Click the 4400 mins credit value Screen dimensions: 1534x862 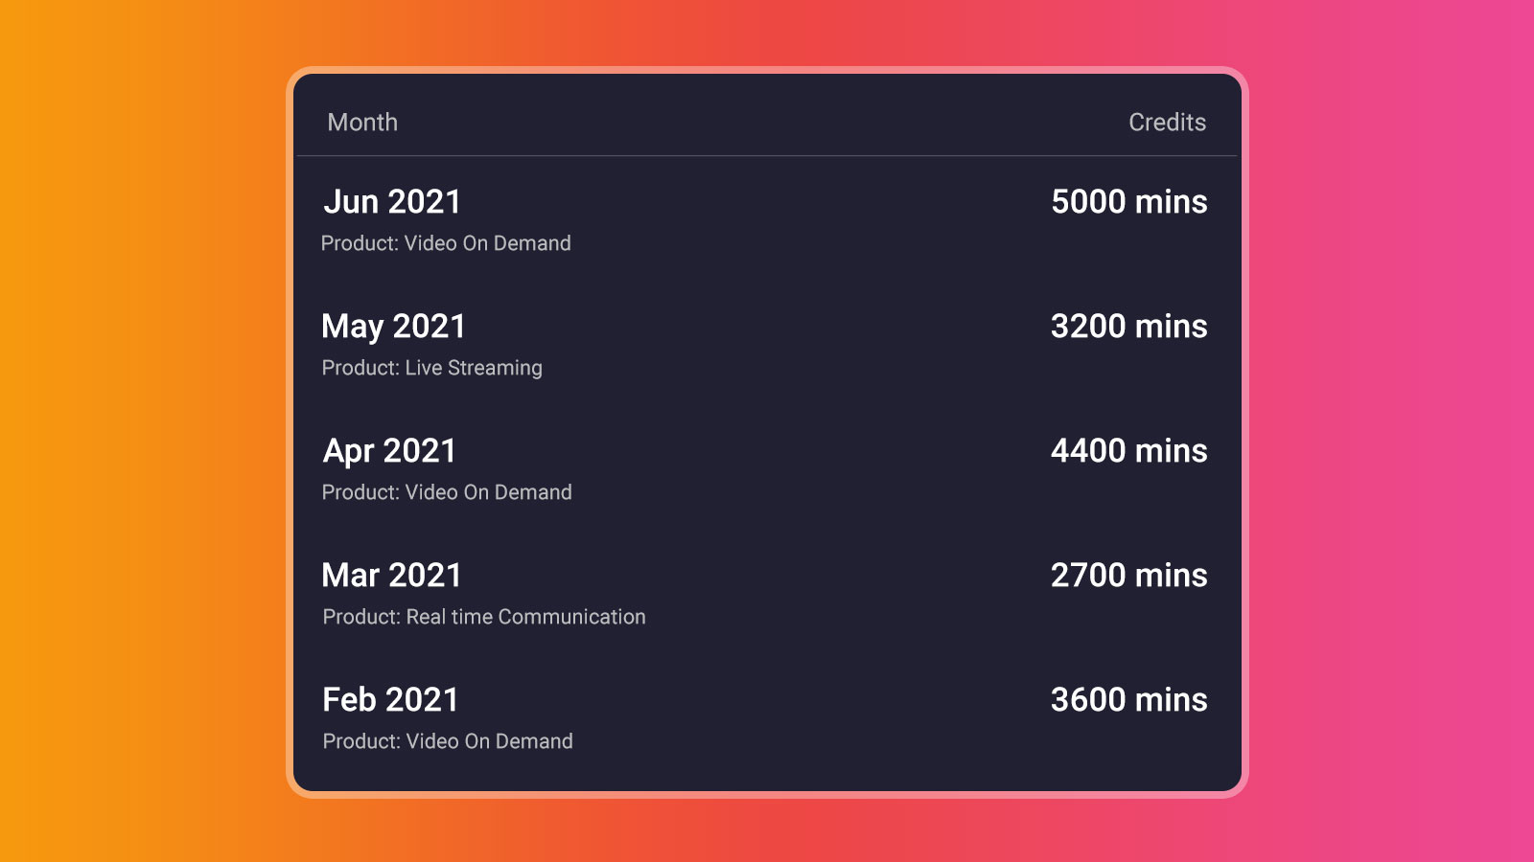1128,451
